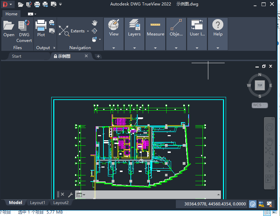
Task: Click the large Open folder button in Files panel
Action: coord(9,29)
